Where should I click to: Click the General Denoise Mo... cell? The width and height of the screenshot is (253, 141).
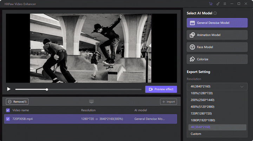pos(150,119)
